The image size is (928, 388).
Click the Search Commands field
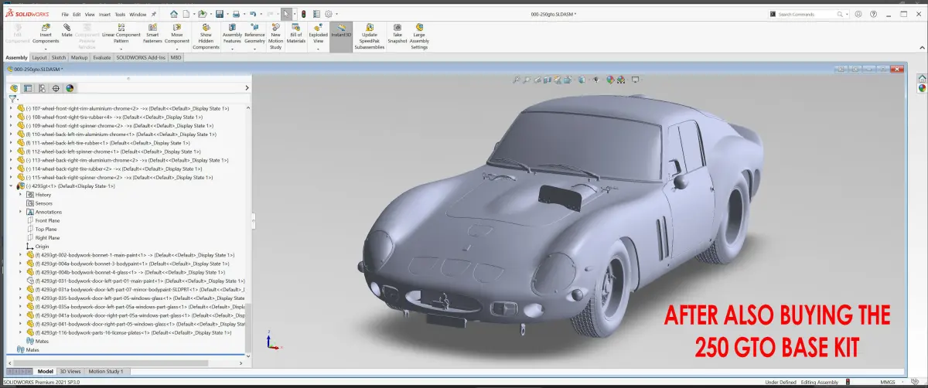[809, 14]
